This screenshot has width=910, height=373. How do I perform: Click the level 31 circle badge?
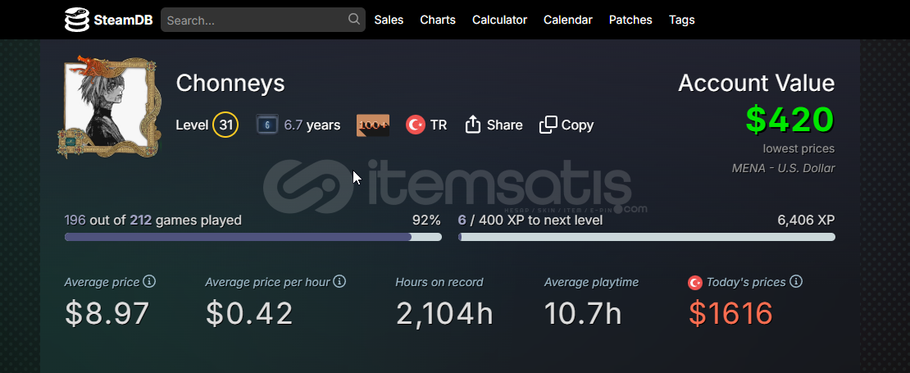(x=225, y=125)
